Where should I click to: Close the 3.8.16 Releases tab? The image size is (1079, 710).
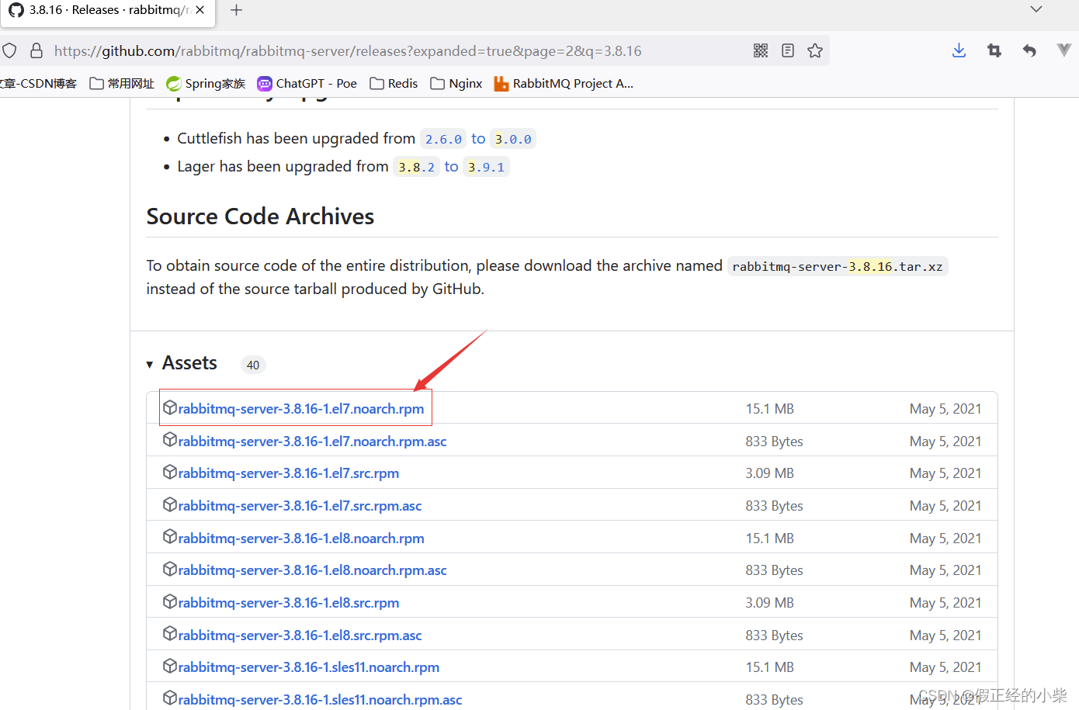(200, 10)
